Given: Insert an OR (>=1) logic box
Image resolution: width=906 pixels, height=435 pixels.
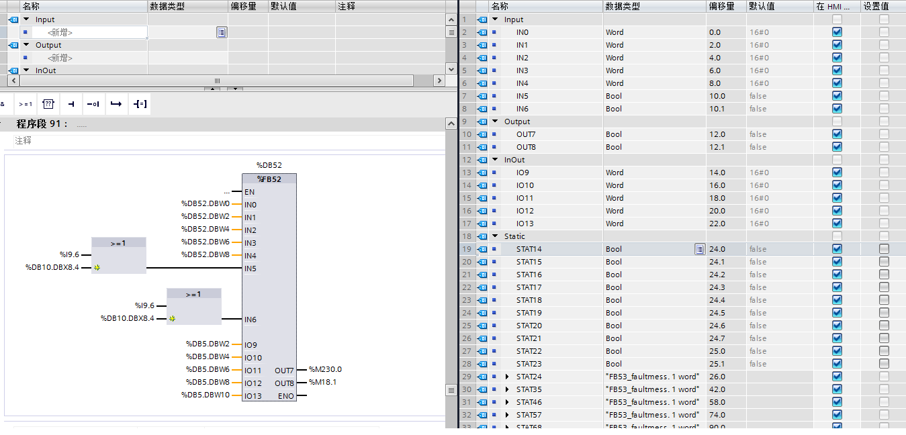Looking at the screenshot, I should coord(26,104).
